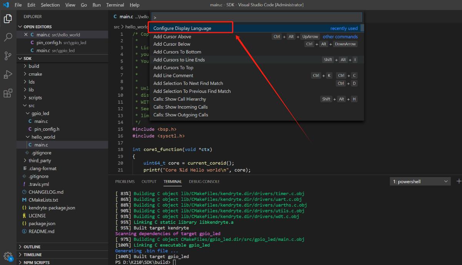Viewport: 462px width, 265px height.
Task: Open the .clang-format file
Action: click(63, 168)
